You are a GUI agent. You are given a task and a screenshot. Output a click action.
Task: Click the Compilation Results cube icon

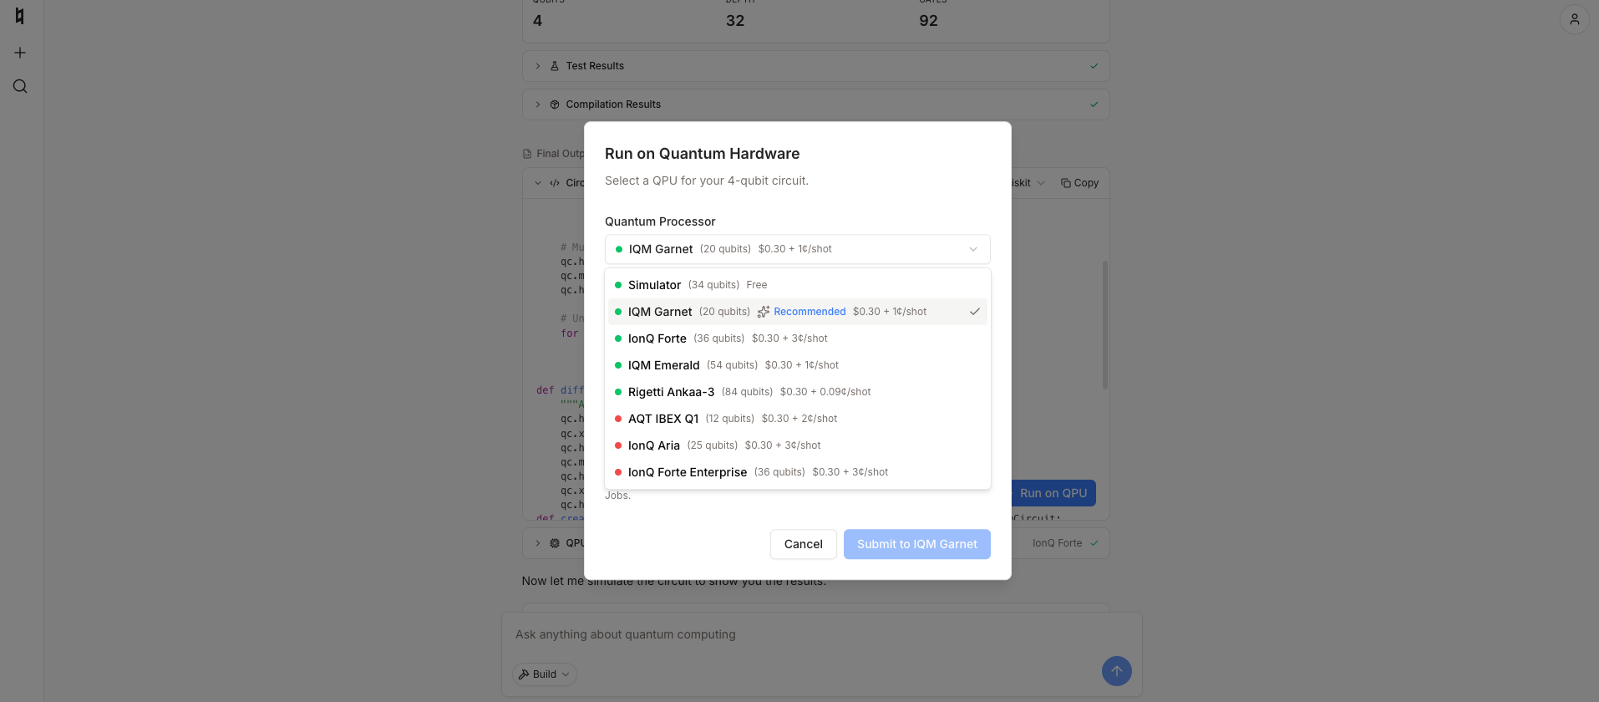point(555,104)
